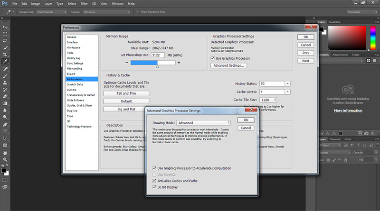Open Essentials workspace dropdown
380x211 pixels.
pos(362,12)
